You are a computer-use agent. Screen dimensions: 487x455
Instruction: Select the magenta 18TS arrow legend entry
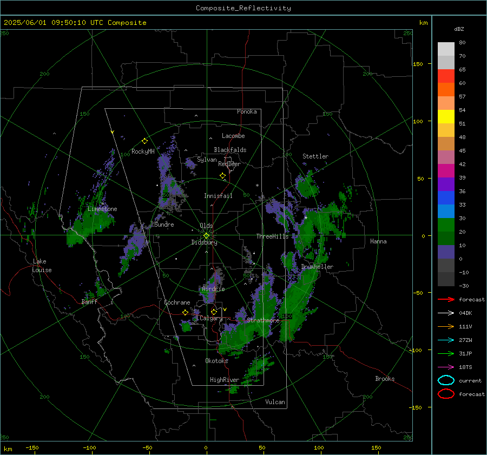[x=446, y=367]
